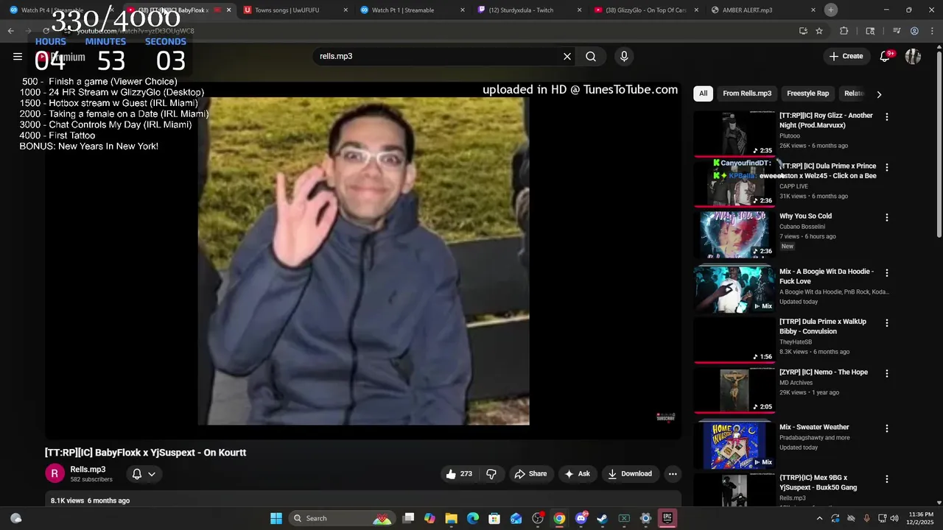Click the video player image
The image size is (943, 530).
tap(363, 261)
